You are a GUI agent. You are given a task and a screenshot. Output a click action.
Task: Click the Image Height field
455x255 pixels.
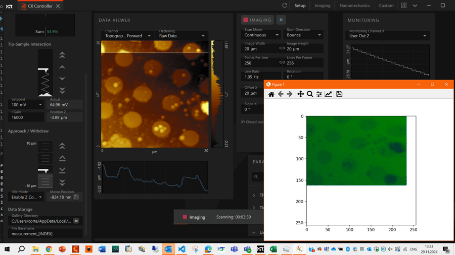304,48
